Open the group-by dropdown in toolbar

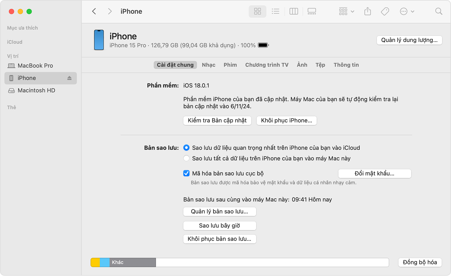[x=346, y=11]
